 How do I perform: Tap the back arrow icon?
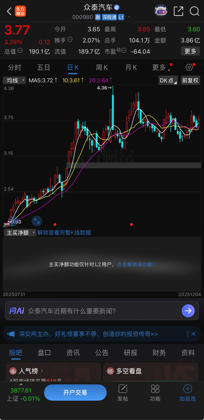point(9,11)
